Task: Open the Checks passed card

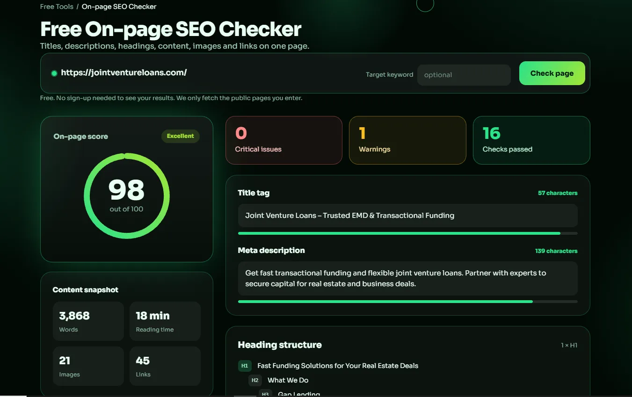Action: tap(531, 140)
